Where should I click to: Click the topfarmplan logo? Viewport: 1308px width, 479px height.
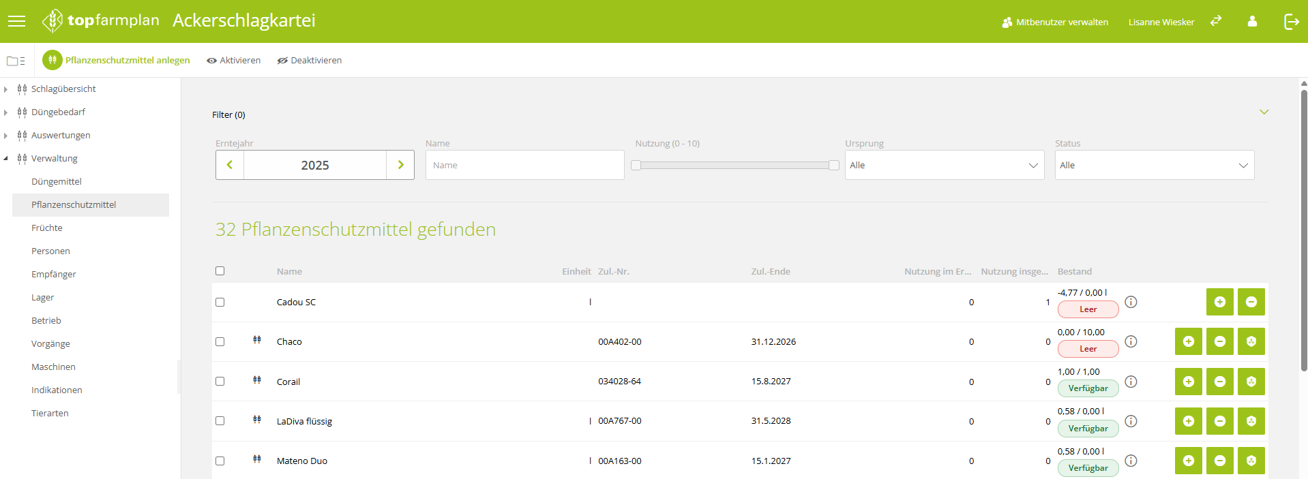click(x=101, y=21)
